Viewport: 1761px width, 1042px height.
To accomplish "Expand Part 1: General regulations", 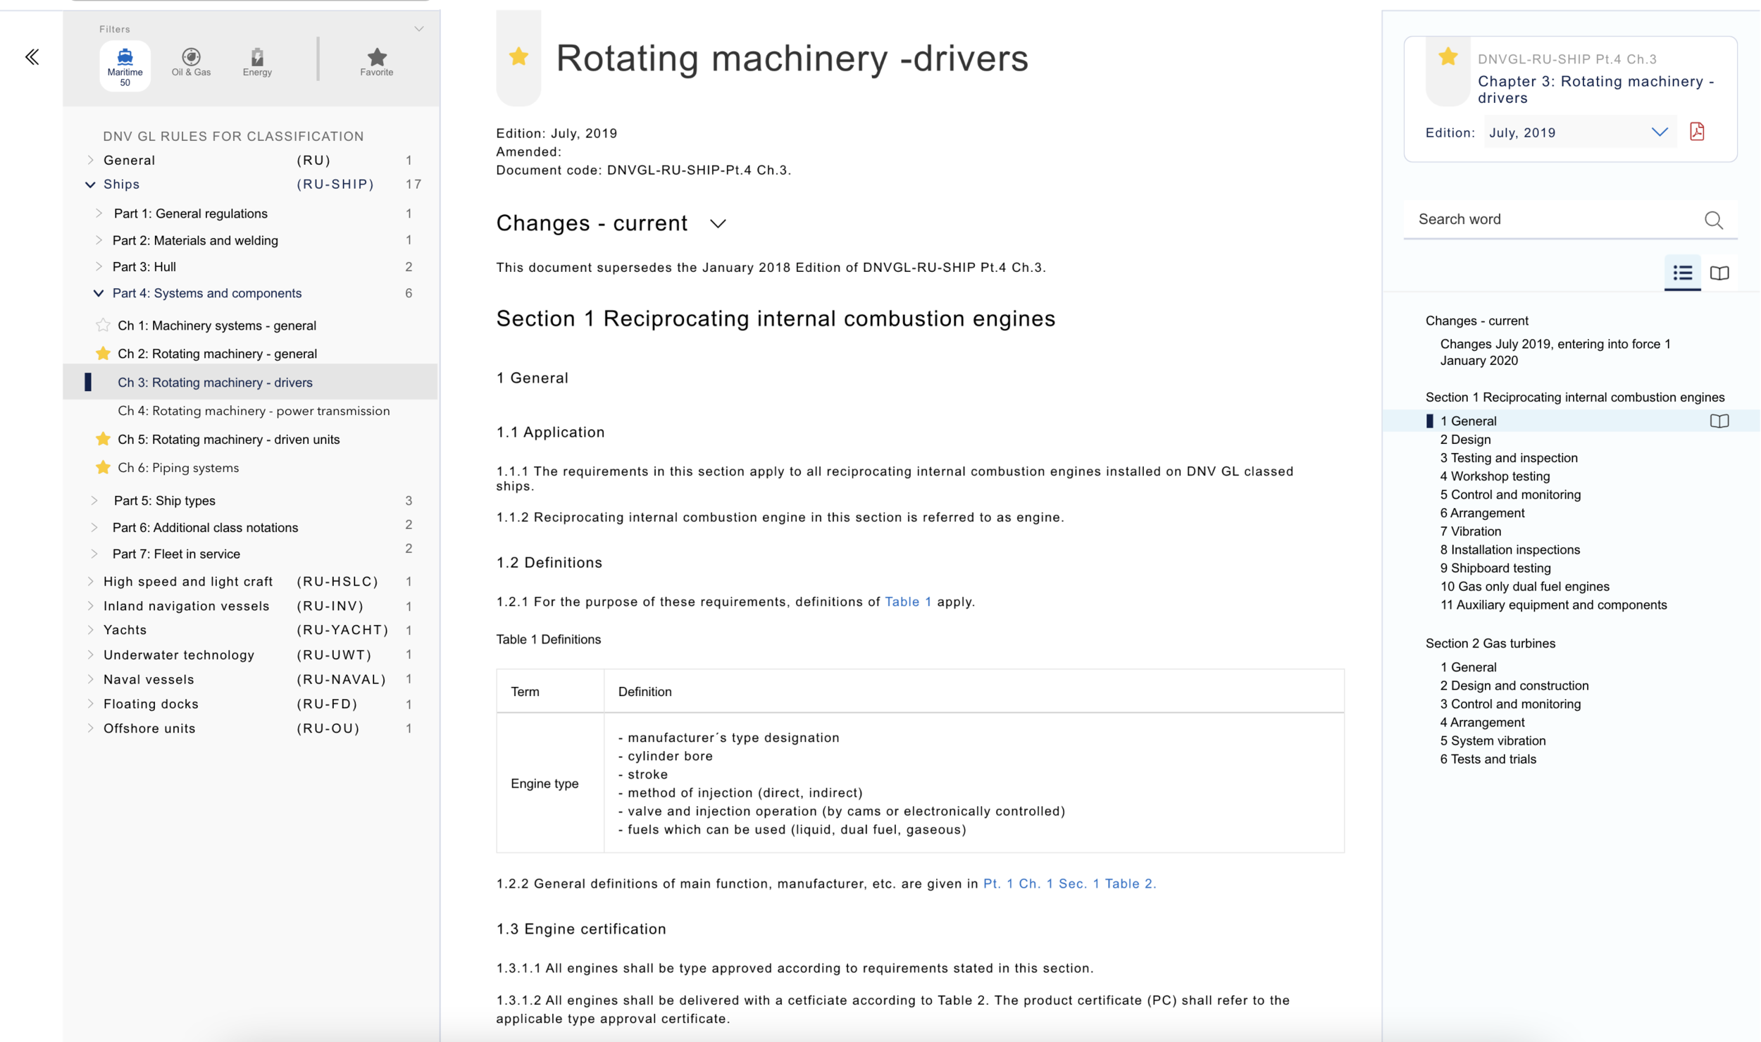I will pos(99,213).
